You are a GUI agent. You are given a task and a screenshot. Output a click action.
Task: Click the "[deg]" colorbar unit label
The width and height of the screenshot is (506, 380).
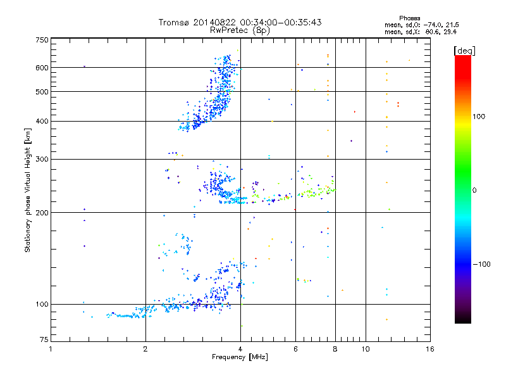pos(464,51)
